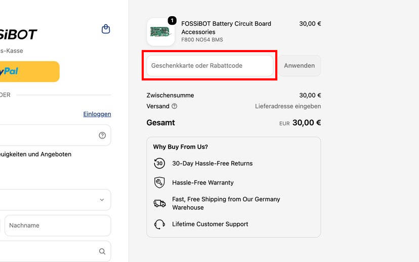Image resolution: width=419 pixels, height=262 pixels.
Task: Click the Zwischensumme label
Action: [x=170, y=96]
